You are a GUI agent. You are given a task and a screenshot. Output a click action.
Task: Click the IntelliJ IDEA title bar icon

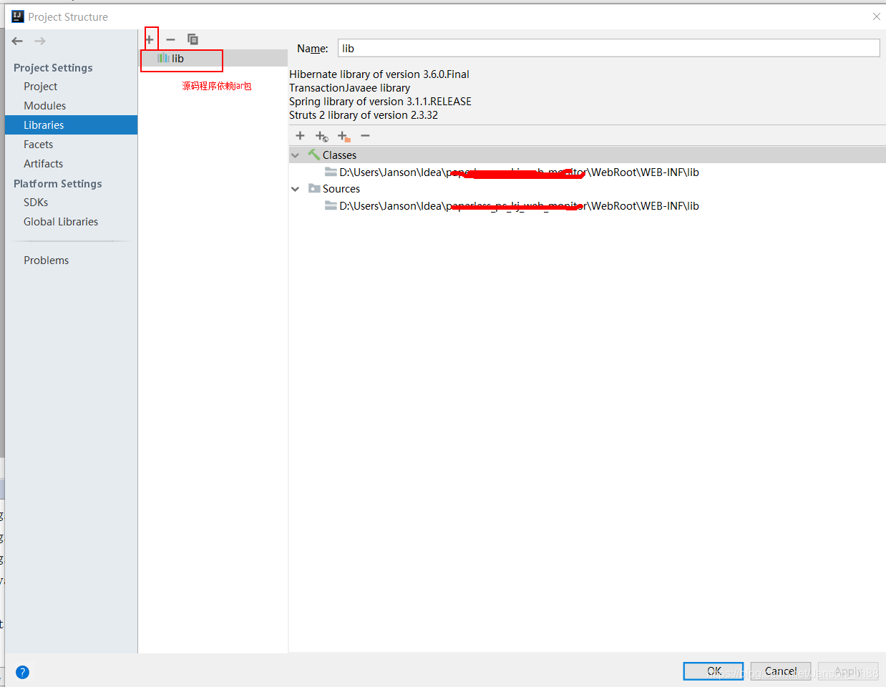coord(18,16)
